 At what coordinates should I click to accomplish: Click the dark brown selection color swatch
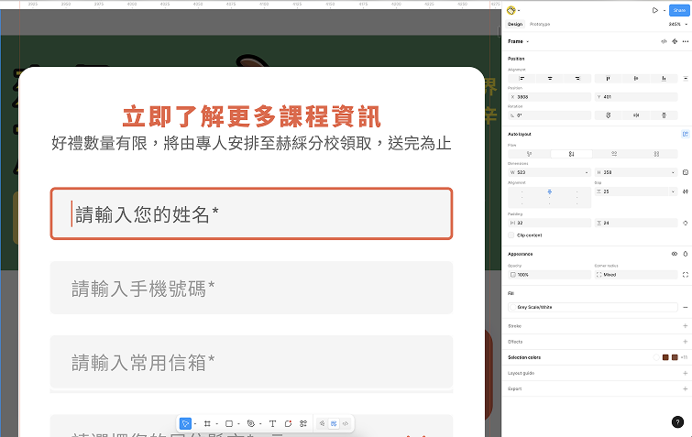point(665,357)
